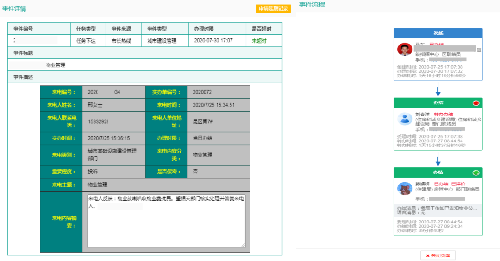This screenshot has height=261, width=500.
Task: Click the 来电编号 label cell
Action: (61, 92)
